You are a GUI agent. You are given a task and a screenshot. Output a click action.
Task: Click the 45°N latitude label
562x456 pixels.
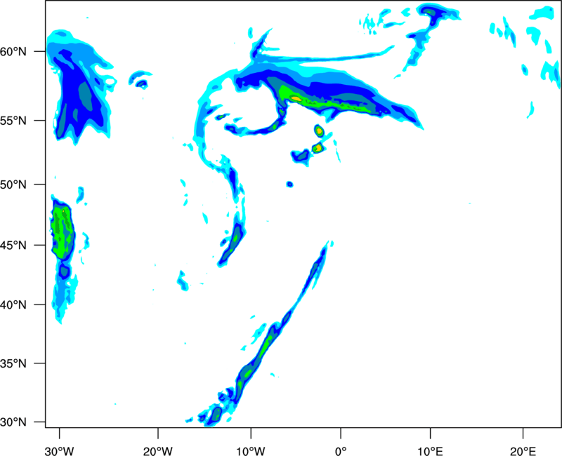coord(13,246)
